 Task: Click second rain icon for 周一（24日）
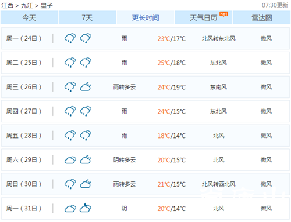[x=86, y=38]
